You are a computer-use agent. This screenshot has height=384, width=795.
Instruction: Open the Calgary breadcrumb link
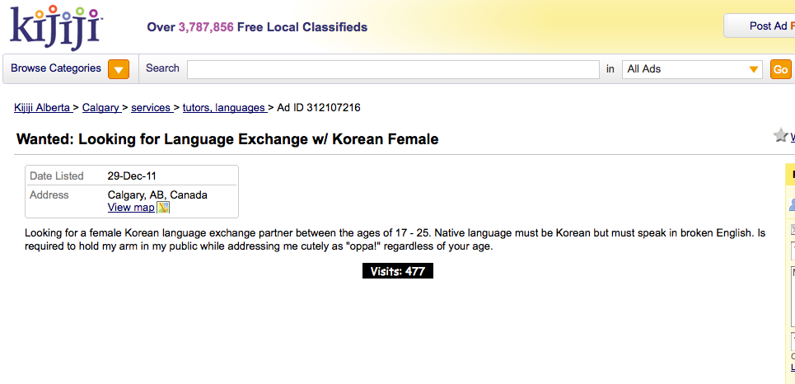101,108
